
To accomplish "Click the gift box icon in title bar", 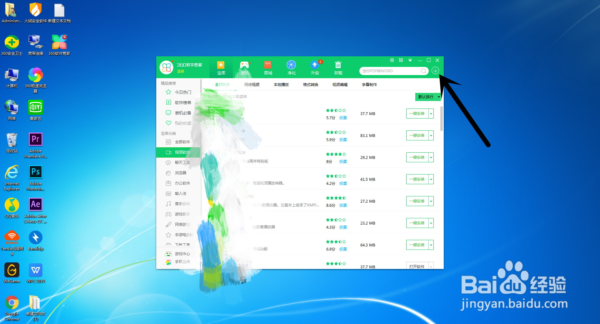I will 392,60.
